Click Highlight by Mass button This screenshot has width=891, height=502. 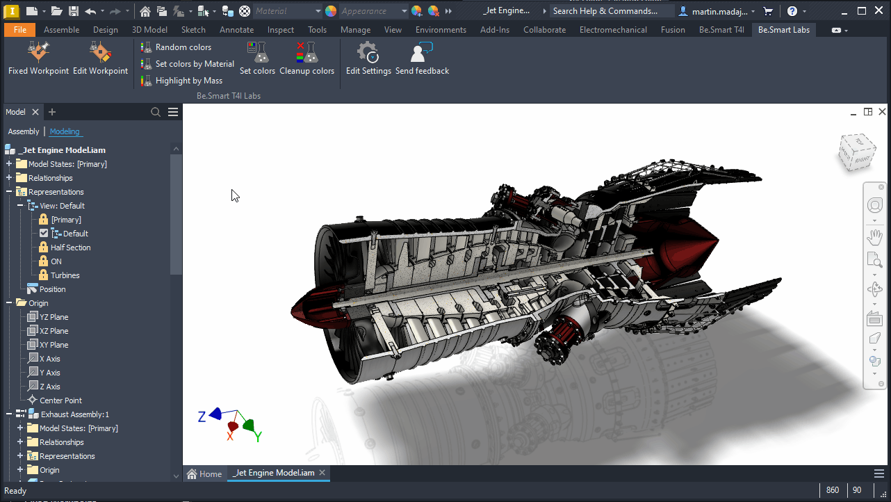[188, 81]
